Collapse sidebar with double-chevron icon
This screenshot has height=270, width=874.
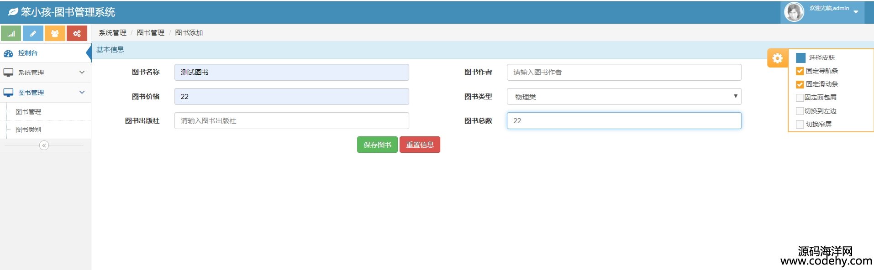click(x=44, y=145)
